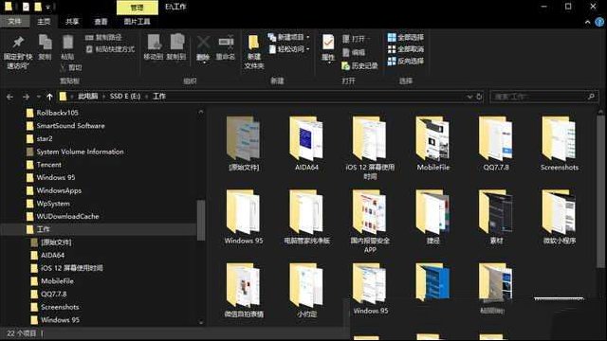Click 全部选择 (Select all)
607x341 pixels.
tap(406, 38)
